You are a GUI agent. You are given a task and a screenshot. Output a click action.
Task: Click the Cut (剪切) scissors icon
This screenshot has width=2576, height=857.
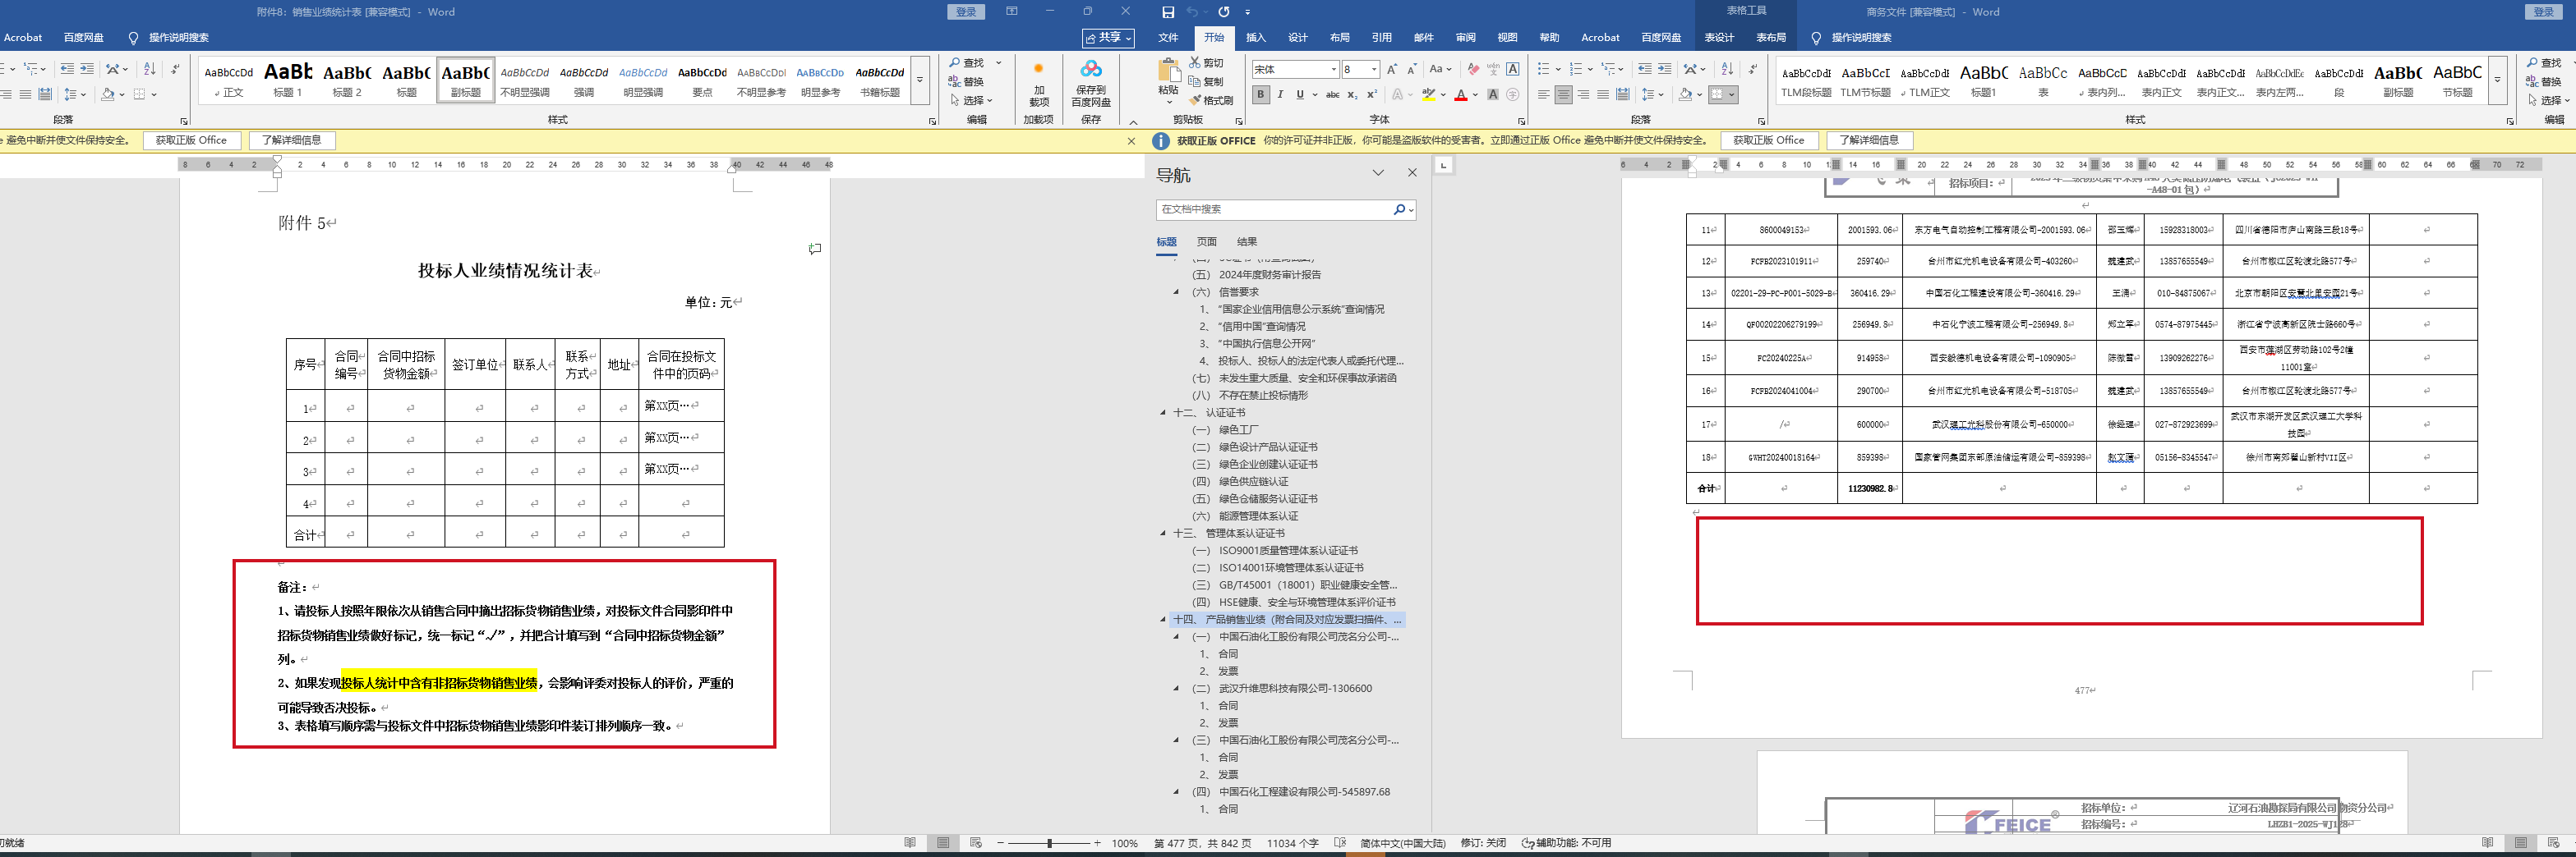coord(1195,63)
